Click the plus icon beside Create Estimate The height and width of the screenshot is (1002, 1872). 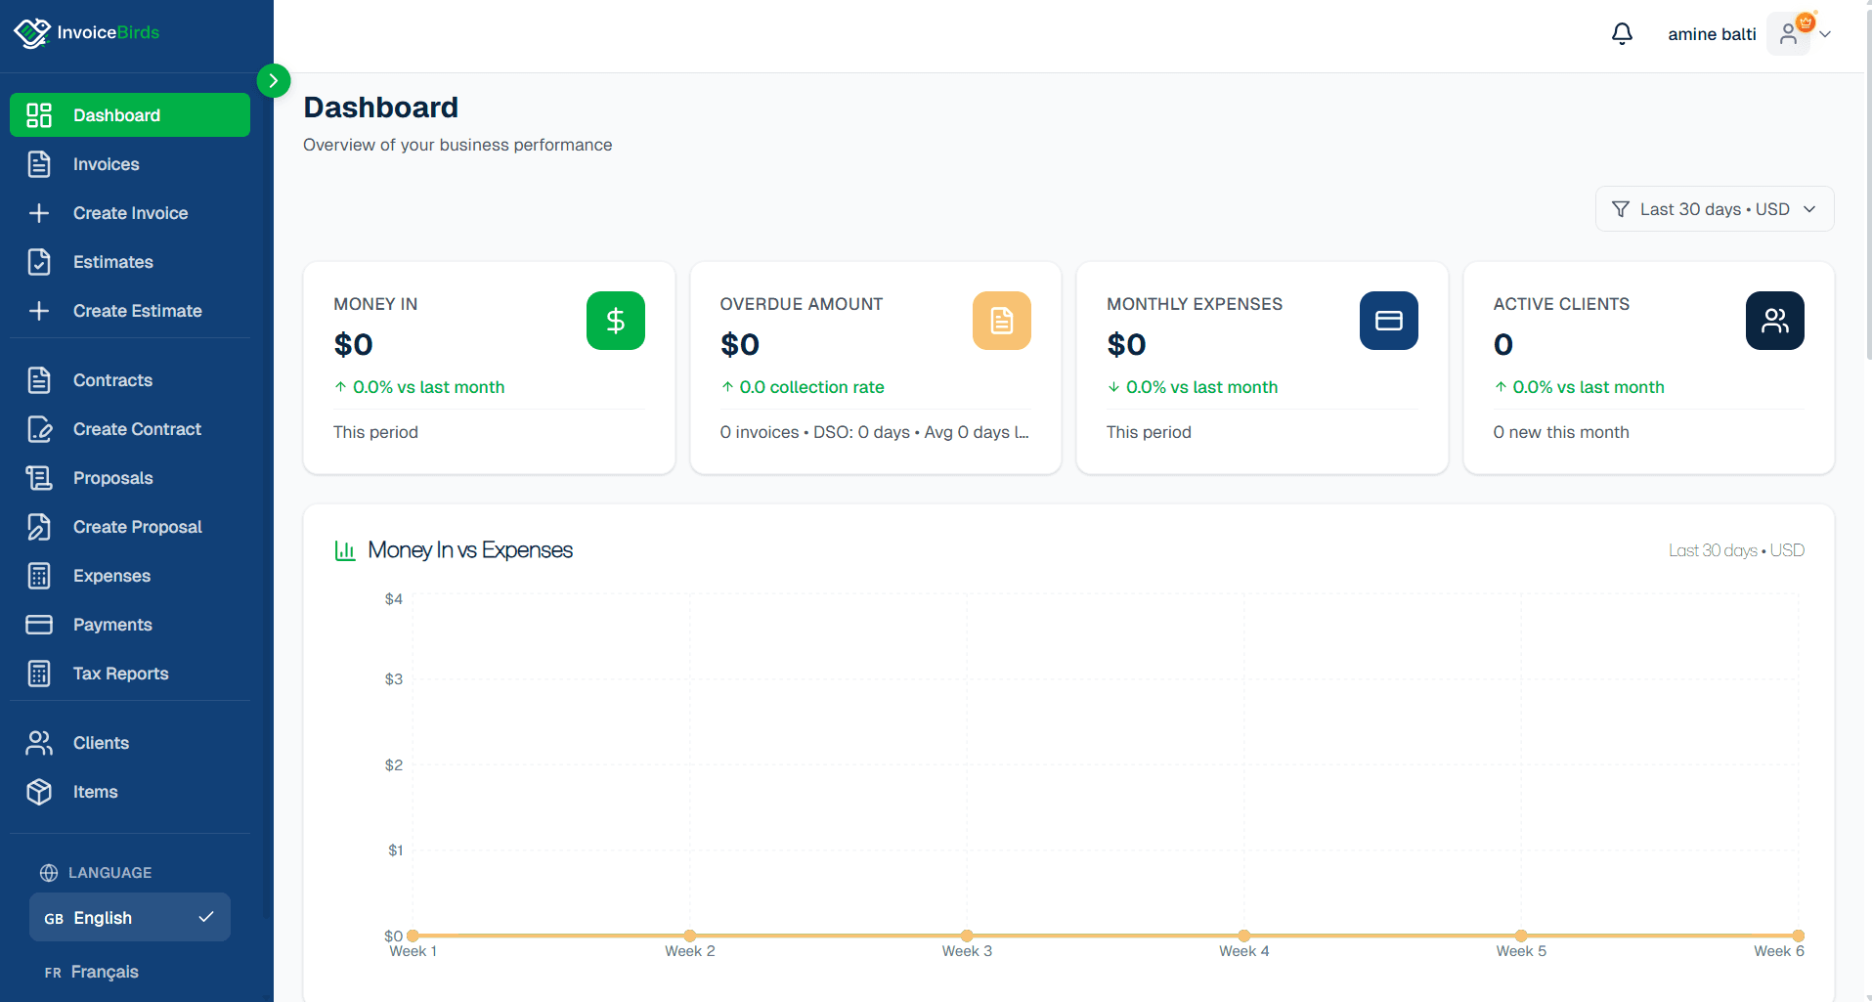[39, 311]
